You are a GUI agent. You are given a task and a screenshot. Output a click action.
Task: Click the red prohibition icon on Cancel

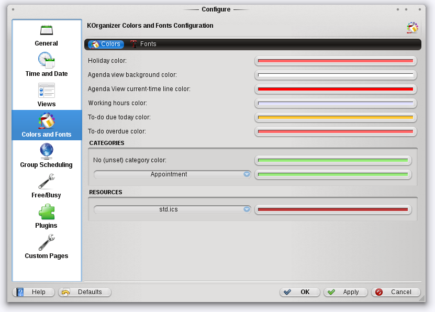[379, 292]
